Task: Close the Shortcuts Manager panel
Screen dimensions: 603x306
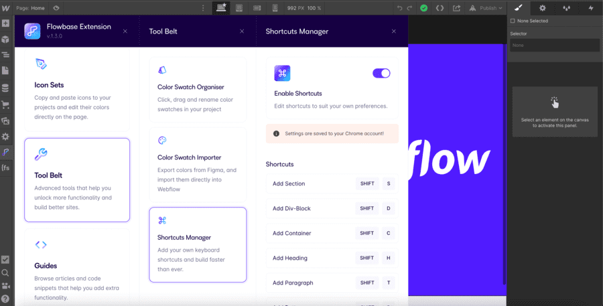Action: pos(394,31)
